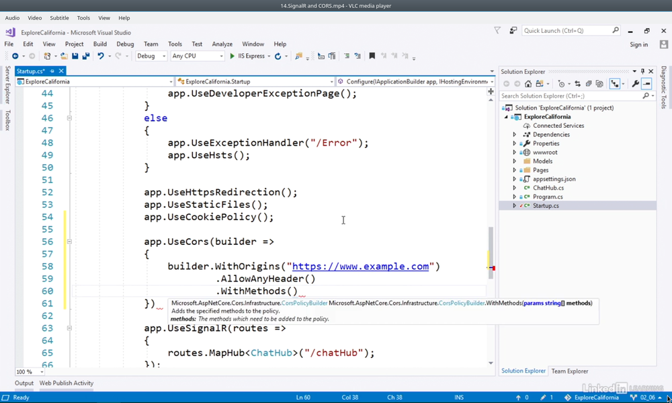Toggle auto-hide pin on Solution Explorer

pyautogui.click(x=642, y=71)
